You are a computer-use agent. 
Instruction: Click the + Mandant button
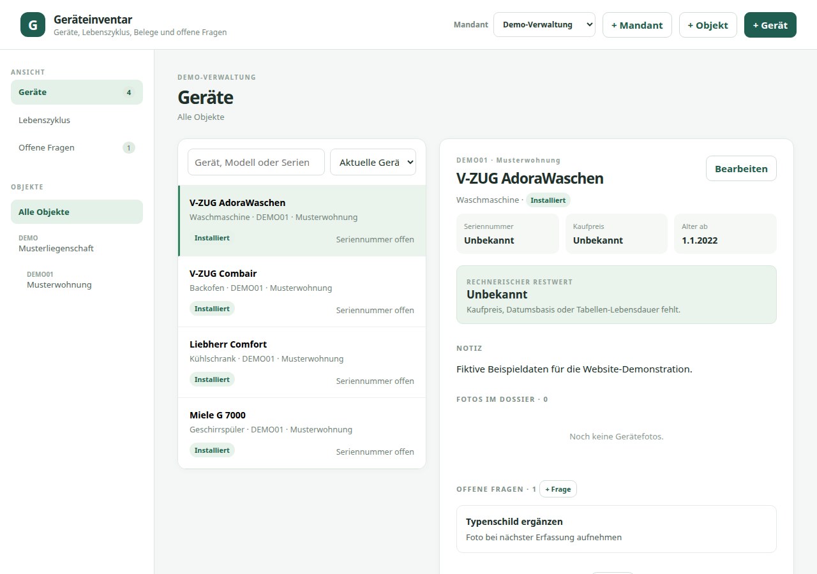tap(637, 25)
